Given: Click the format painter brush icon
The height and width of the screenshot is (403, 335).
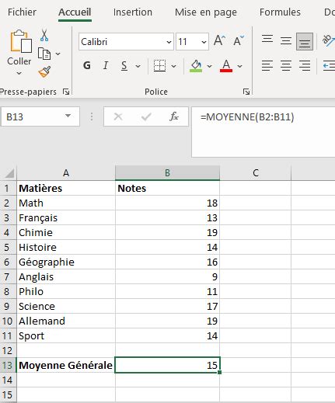Looking at the screenshot, I should [44, 71].
